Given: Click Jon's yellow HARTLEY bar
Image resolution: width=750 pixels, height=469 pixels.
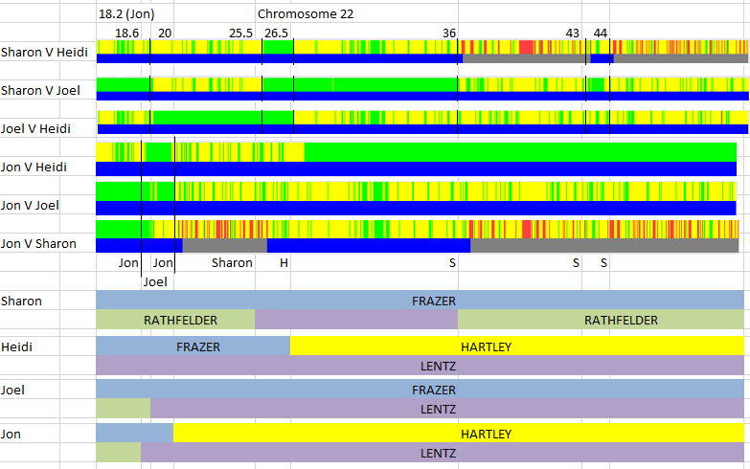Looking at the screenshot, I should pyautogui.click(x=460, y=434).
